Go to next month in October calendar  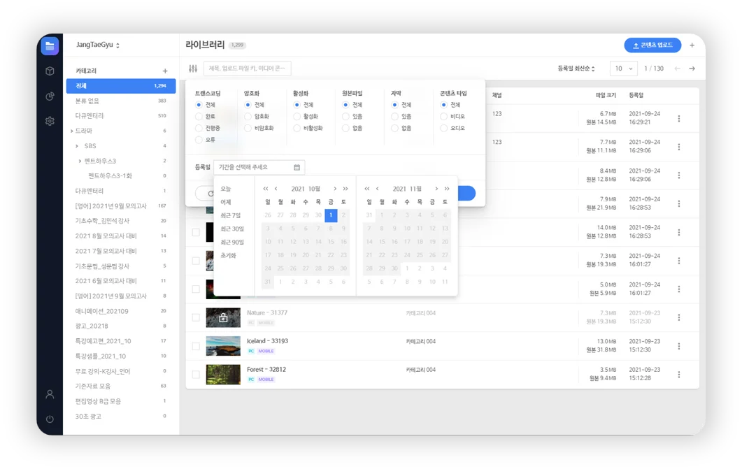click(335, 189)
